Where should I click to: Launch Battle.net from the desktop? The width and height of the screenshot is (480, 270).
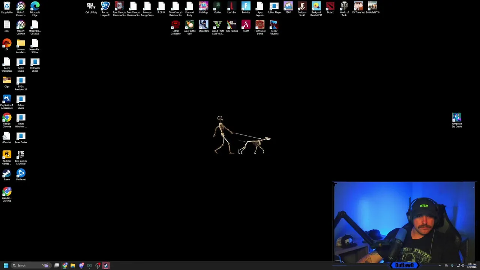[21, 175]
